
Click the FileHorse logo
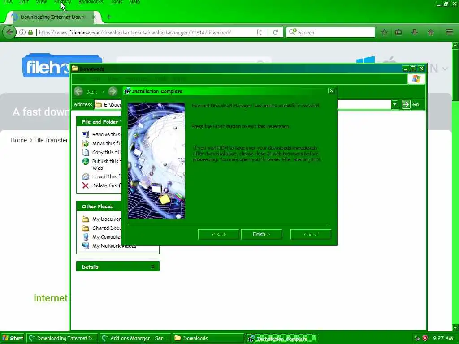(46, 65)
